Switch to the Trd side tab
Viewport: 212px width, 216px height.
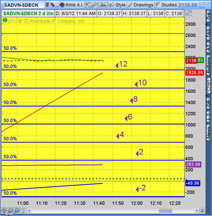click(x=209, y=16)
